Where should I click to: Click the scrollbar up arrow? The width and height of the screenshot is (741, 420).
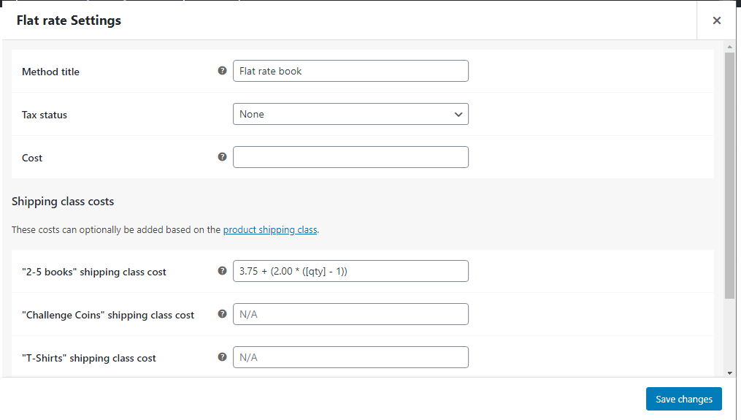point(729,47)
